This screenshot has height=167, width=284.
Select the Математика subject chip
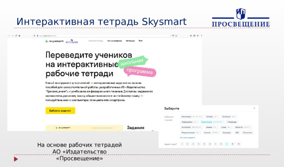coord(192,117)
